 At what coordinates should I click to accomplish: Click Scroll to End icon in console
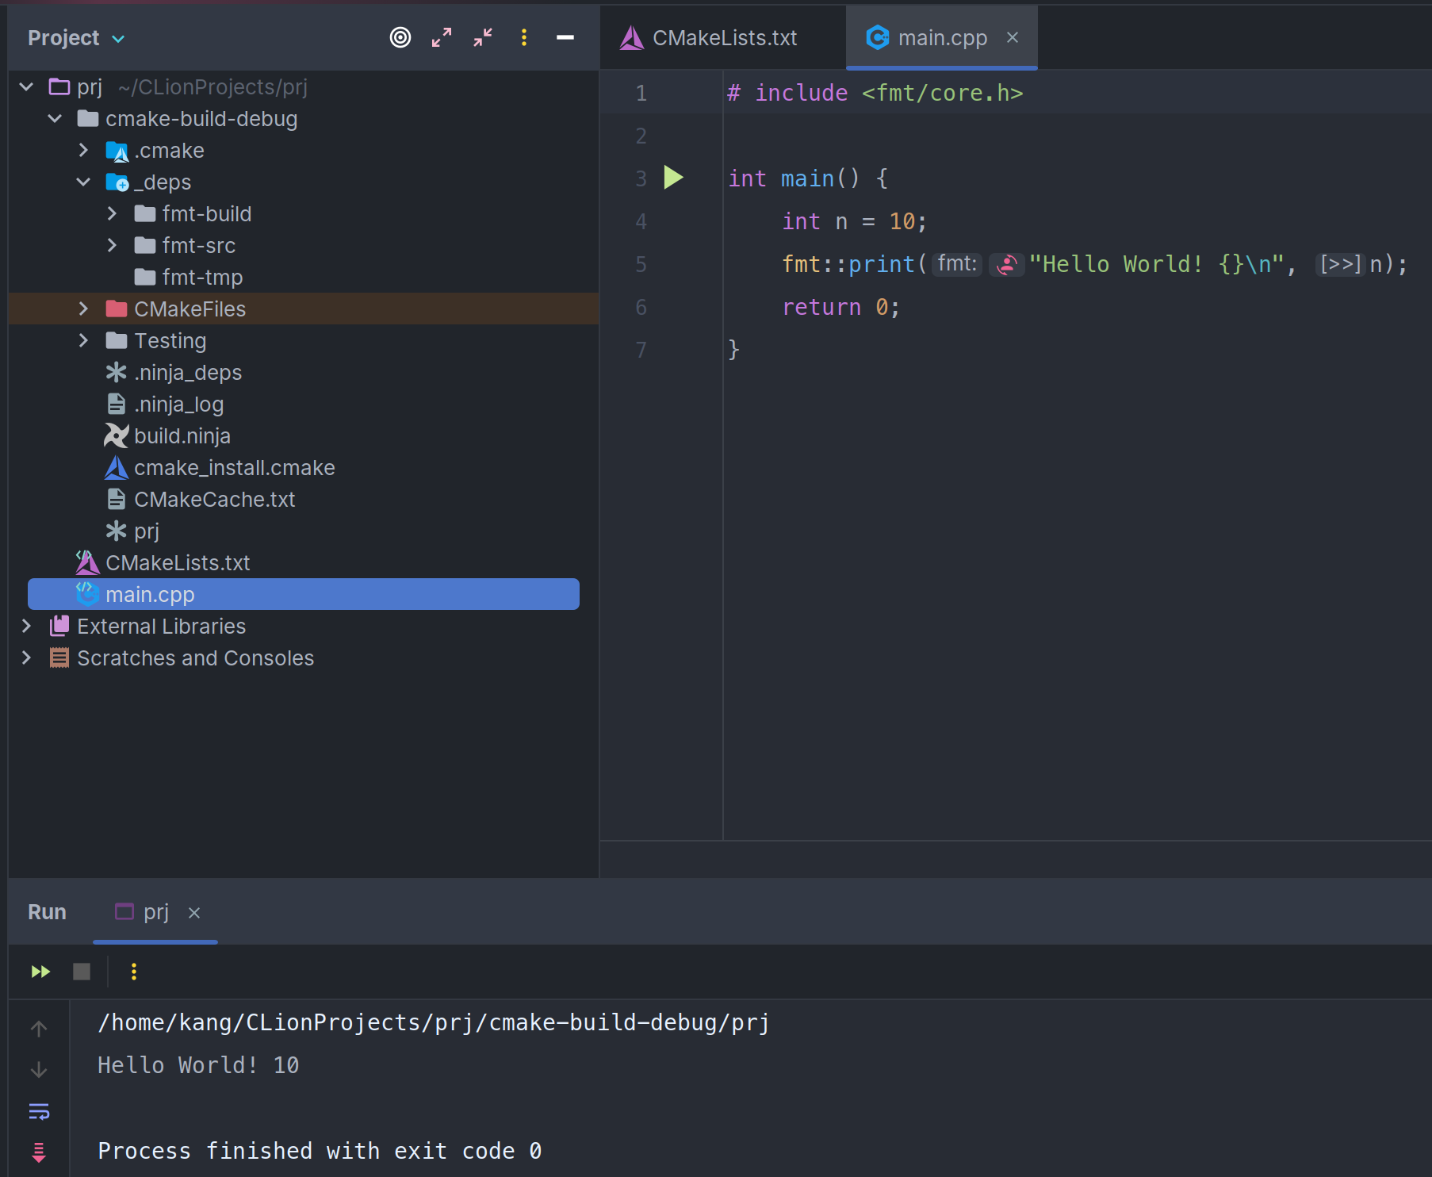[x=39, y=1152]
